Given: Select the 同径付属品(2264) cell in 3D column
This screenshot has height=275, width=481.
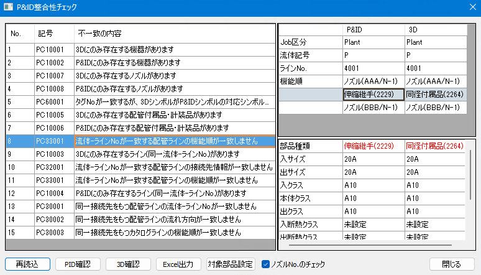Looking at the screenshot, I should (435, 95).
